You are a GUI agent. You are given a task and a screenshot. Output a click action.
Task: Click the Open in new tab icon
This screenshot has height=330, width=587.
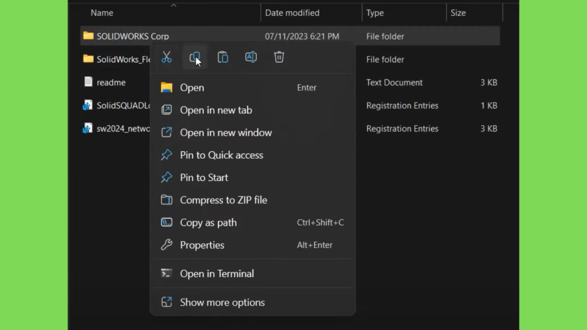167,109
